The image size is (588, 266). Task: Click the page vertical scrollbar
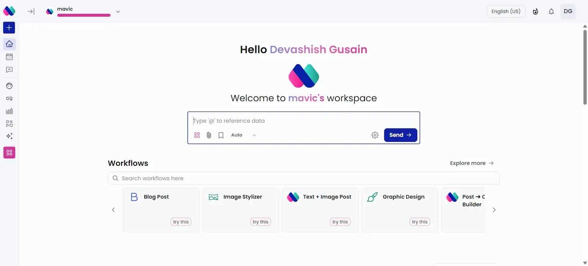pos(585,67)
